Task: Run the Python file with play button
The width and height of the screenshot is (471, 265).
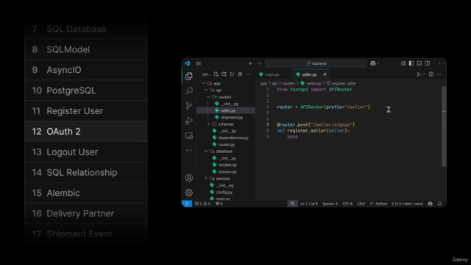Action: click(419, 74)
